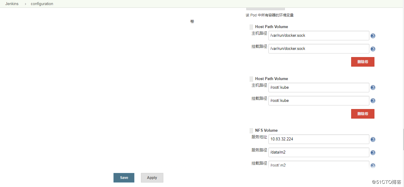Select the configuration breadcrumb item
Image resolution: width=404 pixels, height=187 pixels.
(42, 4)
